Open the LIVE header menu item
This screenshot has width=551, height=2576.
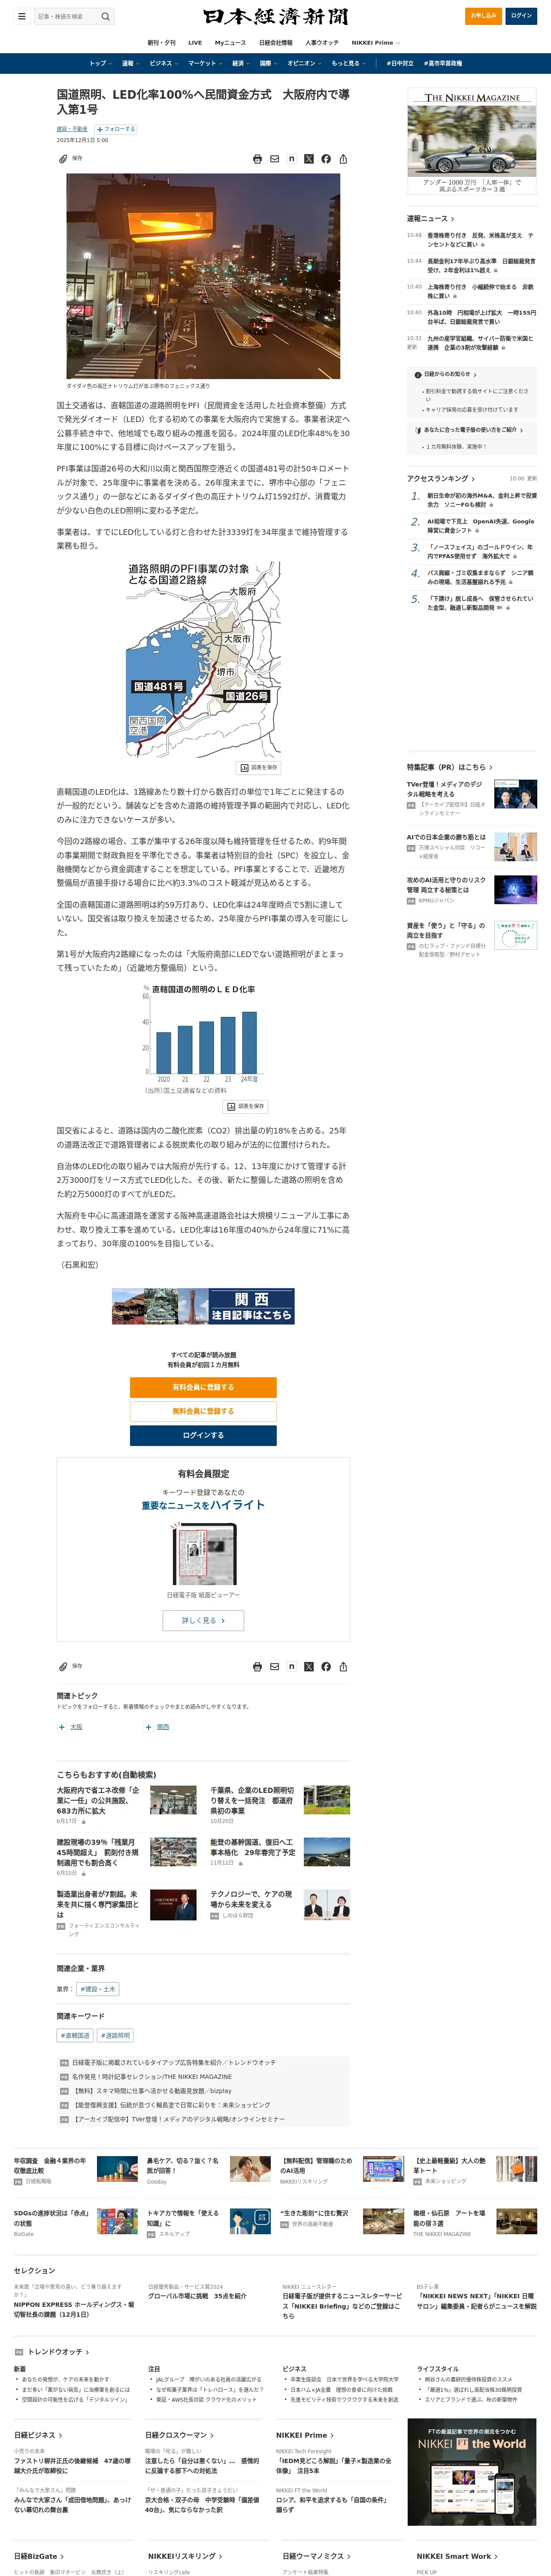pyautogui.click(x=195, y=43)
